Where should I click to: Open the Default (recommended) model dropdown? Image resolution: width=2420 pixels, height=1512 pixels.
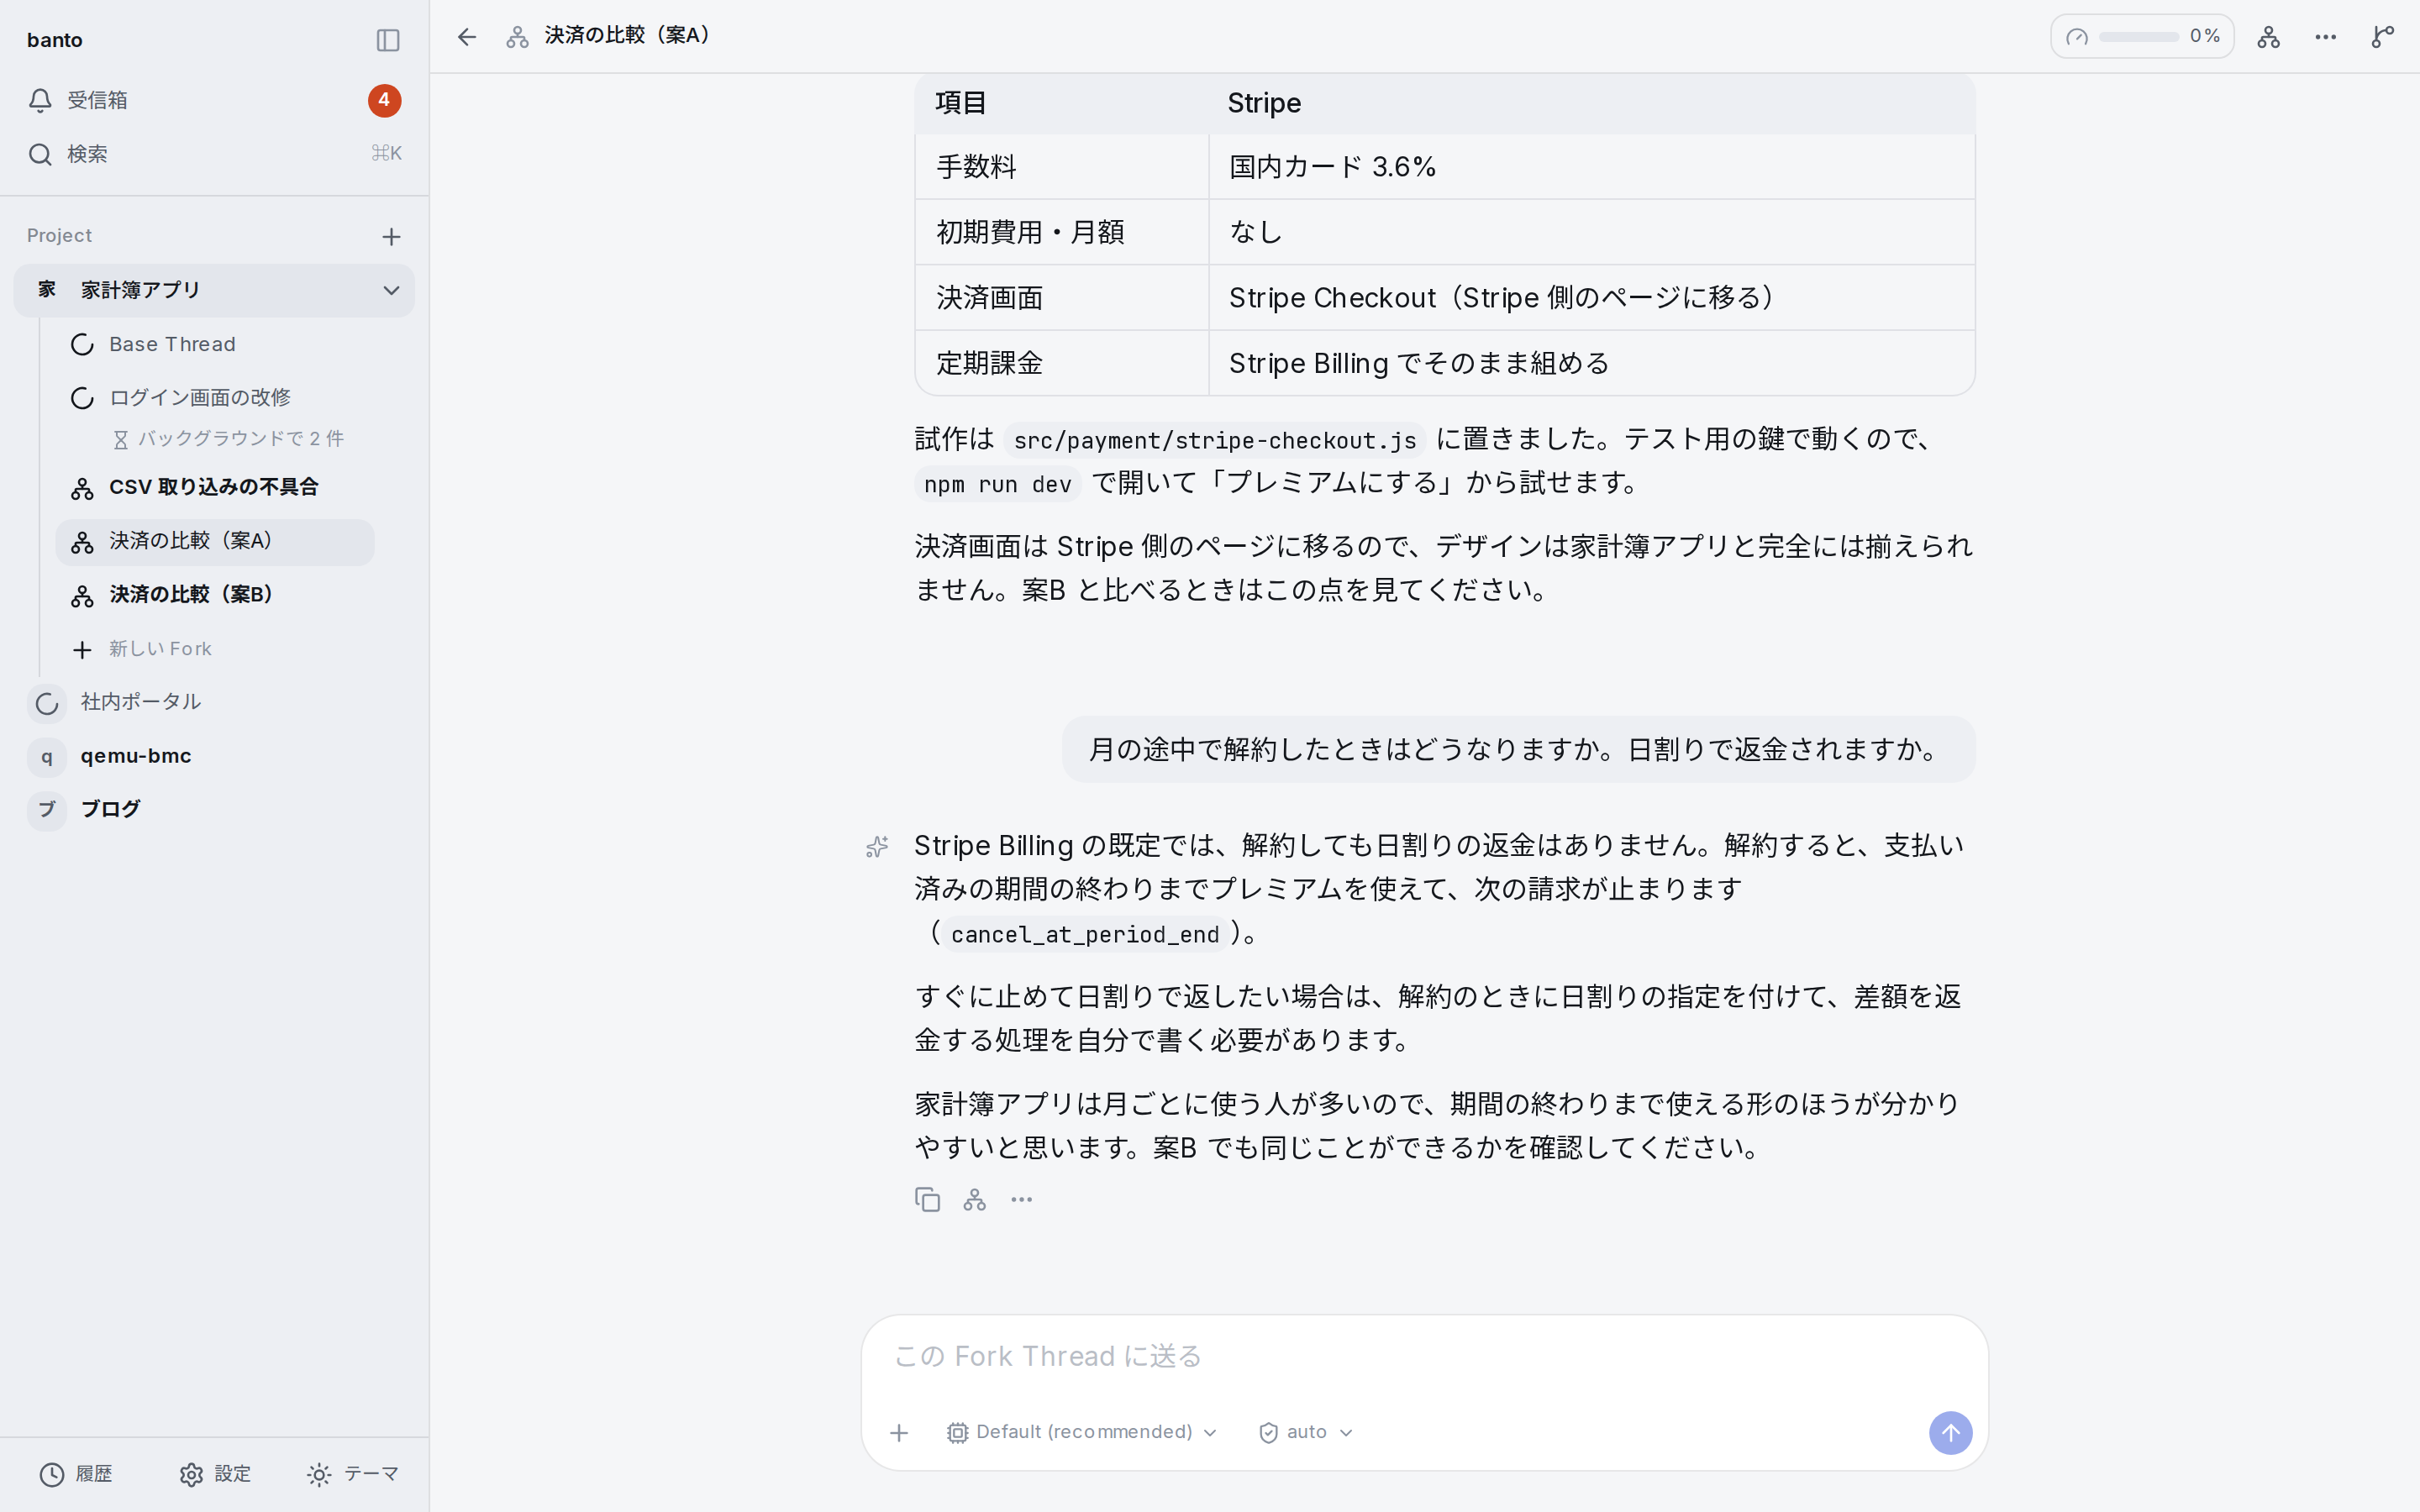(x=1082, y=1432)
